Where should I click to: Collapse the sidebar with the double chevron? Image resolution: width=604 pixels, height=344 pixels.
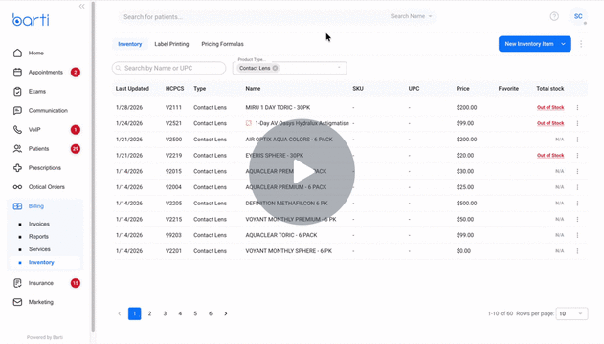pos(81,6)
